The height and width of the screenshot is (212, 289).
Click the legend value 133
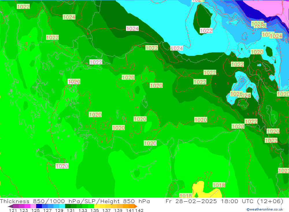pyautogui.click(x=83, y=210)
